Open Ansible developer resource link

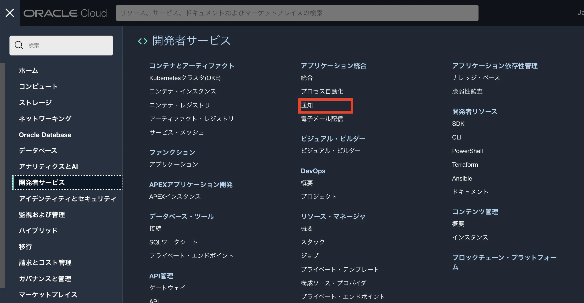coord(462,178)
